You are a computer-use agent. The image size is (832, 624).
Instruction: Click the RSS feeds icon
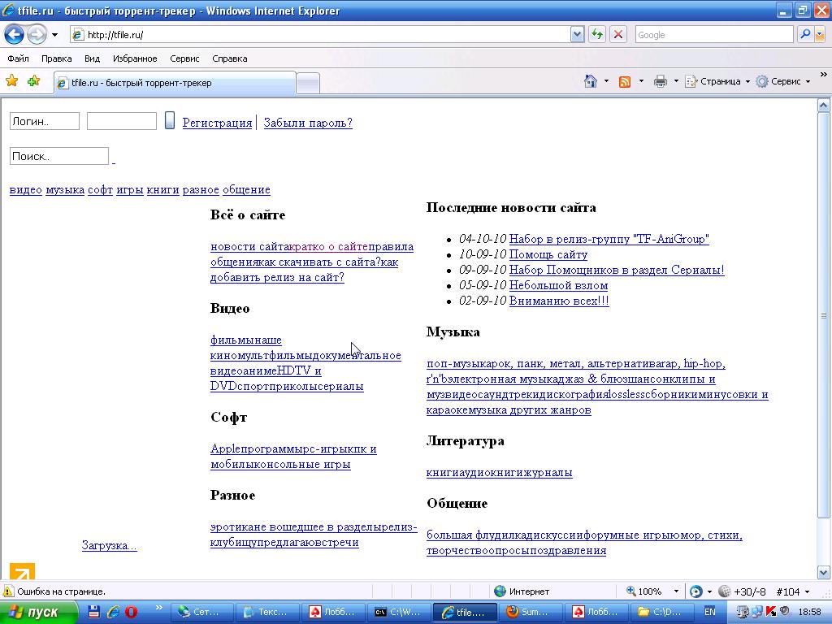(x=625, y=81)
